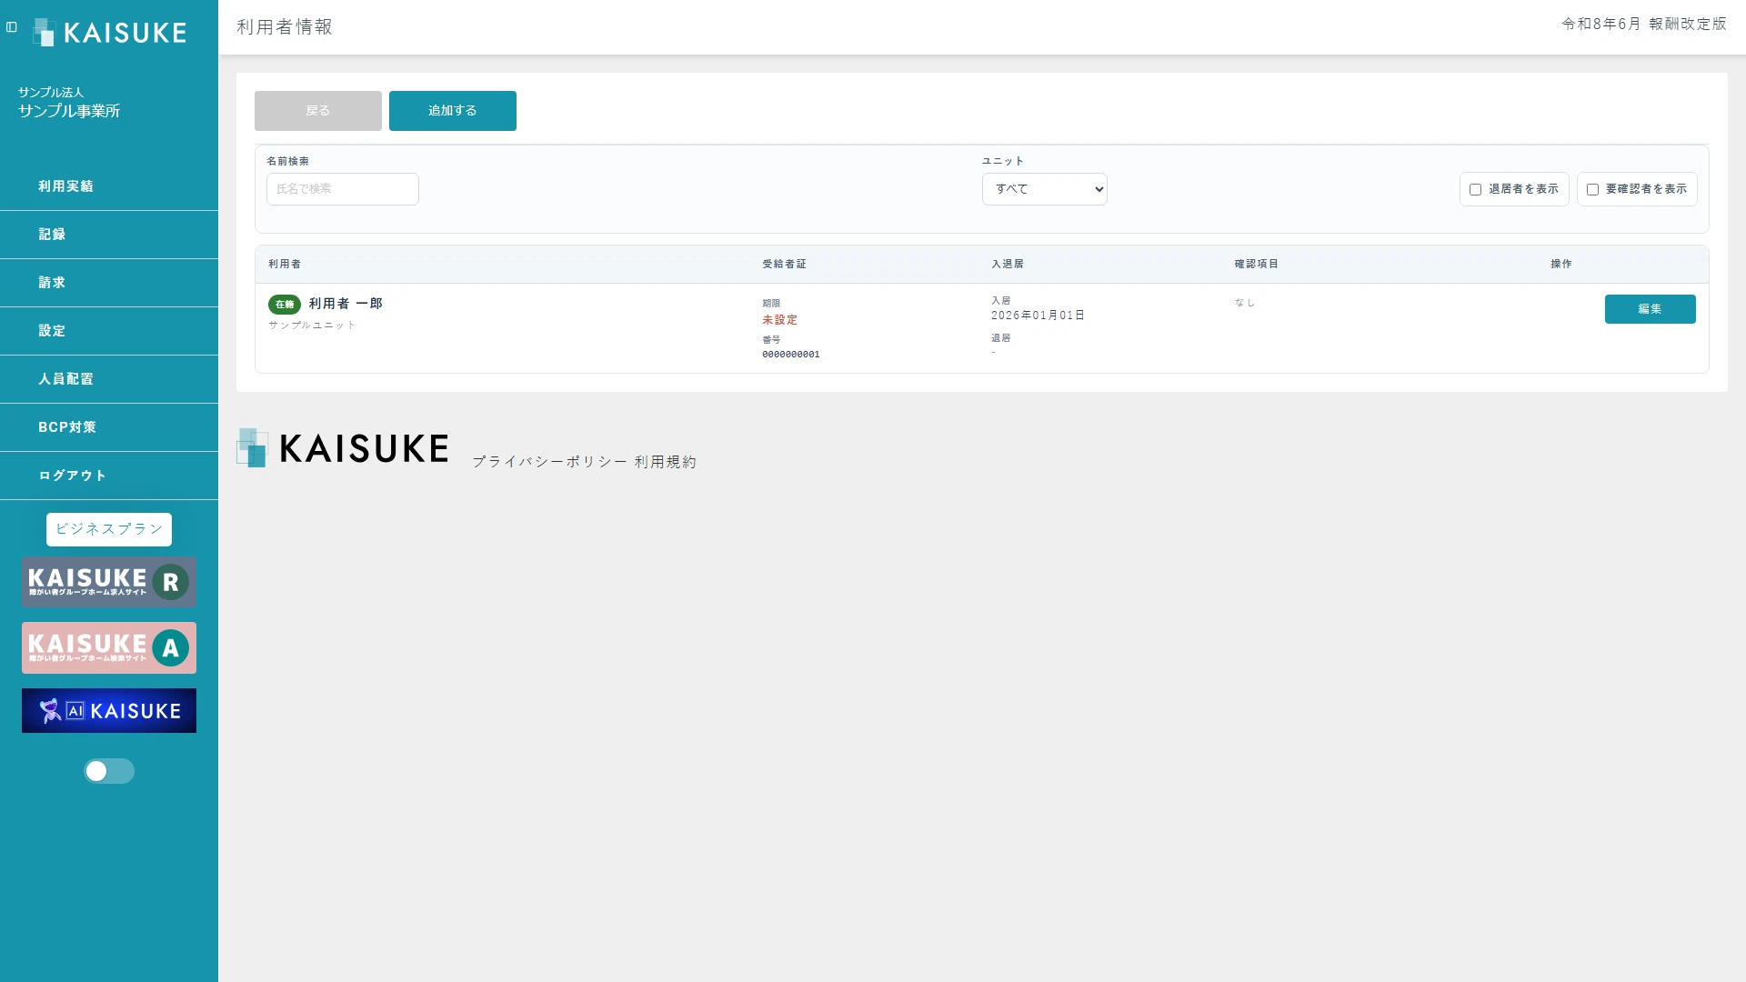The height and width of the screenshot is (982, 1746).
Task: Enable the 要確認者を表示 checkbox
Action: pos(1592,189)
